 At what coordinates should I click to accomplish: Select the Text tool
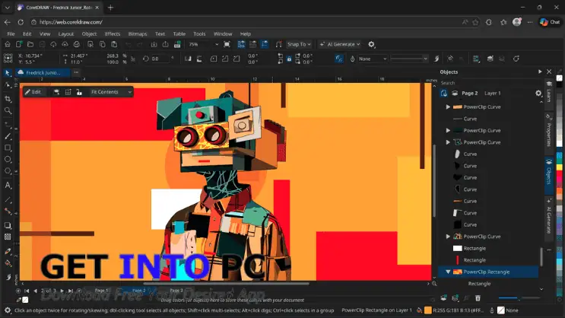(8, 186)
